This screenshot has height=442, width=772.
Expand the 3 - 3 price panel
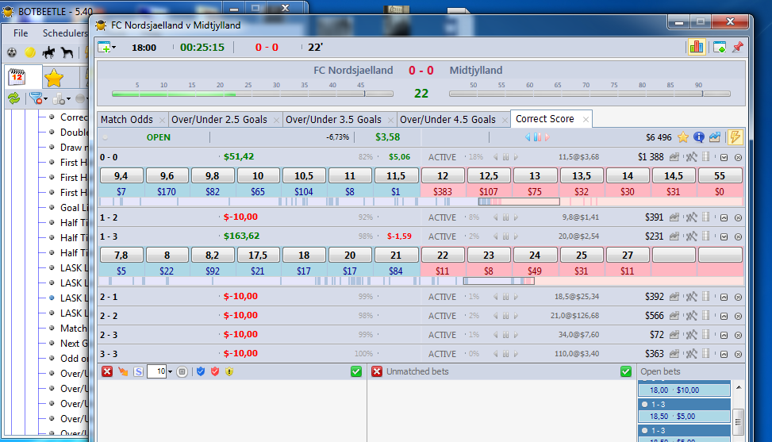pos(724,354)
